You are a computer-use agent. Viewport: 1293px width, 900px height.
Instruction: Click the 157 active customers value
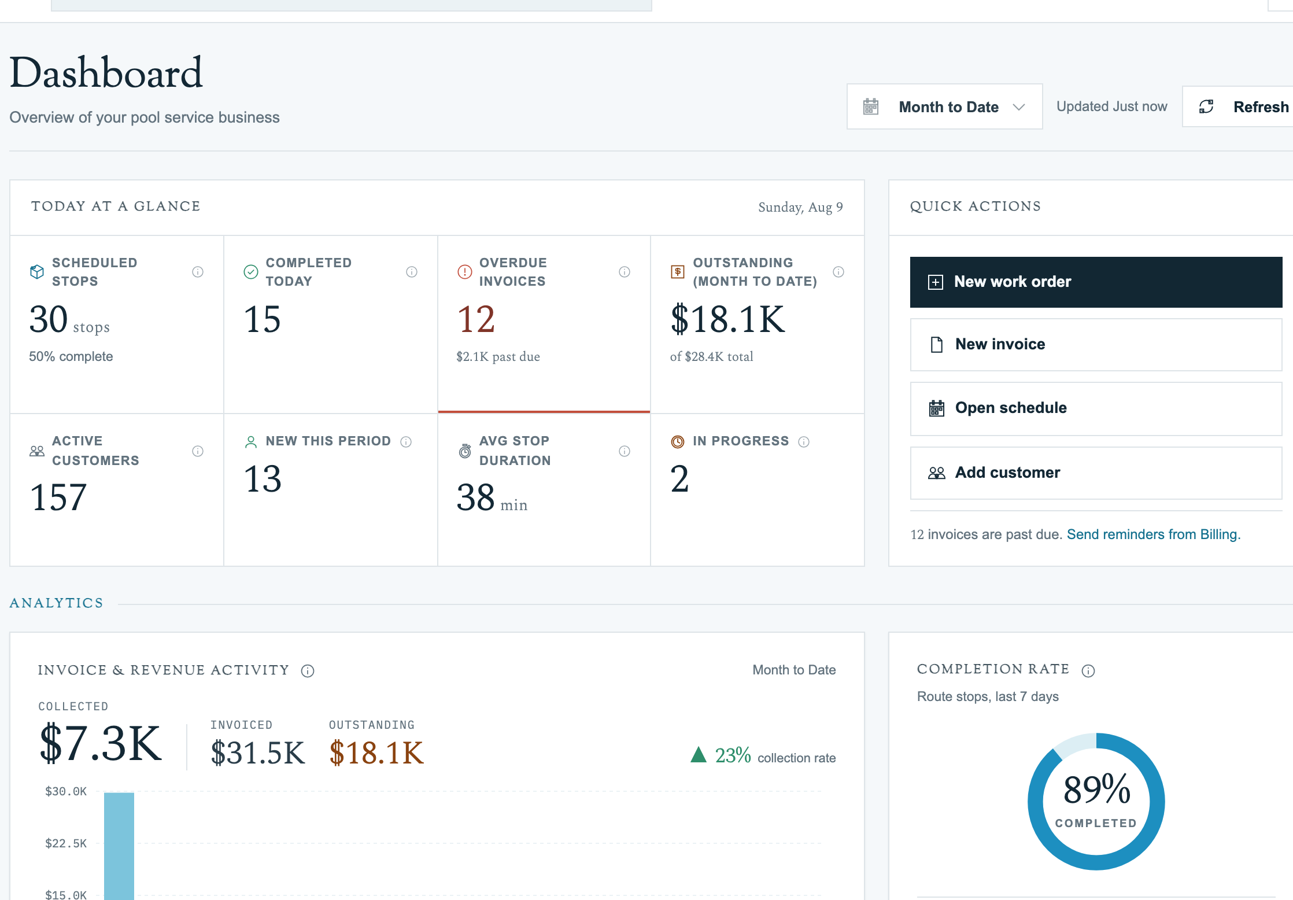58,497
